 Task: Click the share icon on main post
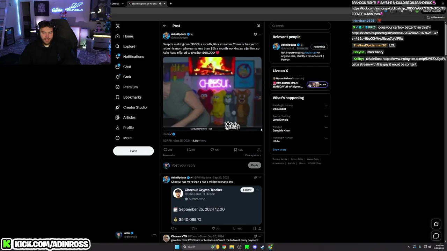click(x=259, y=150)
